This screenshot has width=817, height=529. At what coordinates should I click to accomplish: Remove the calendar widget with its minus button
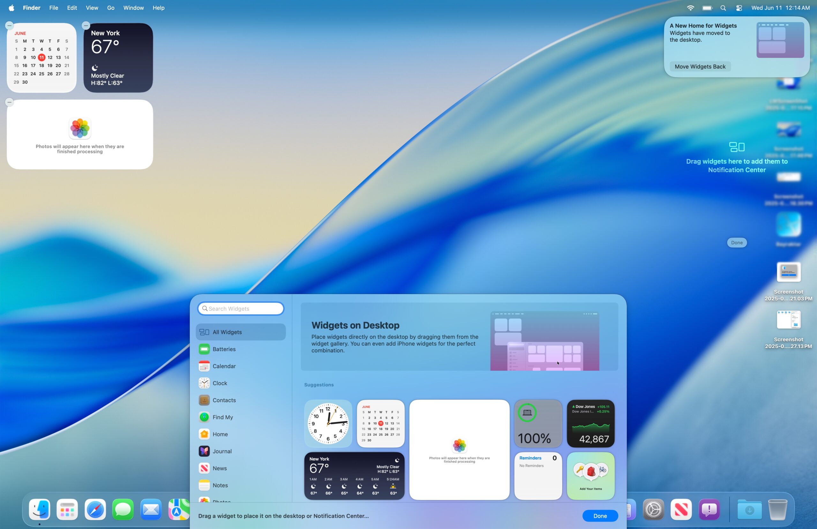click(10, 26)
